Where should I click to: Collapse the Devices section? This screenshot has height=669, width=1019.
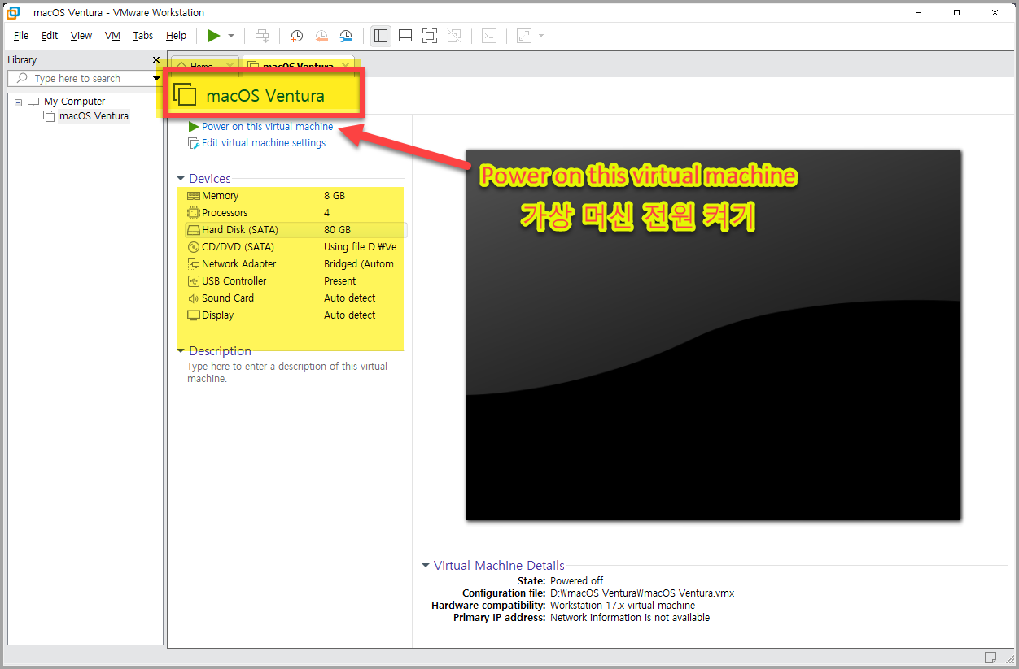tap(181, 179)
